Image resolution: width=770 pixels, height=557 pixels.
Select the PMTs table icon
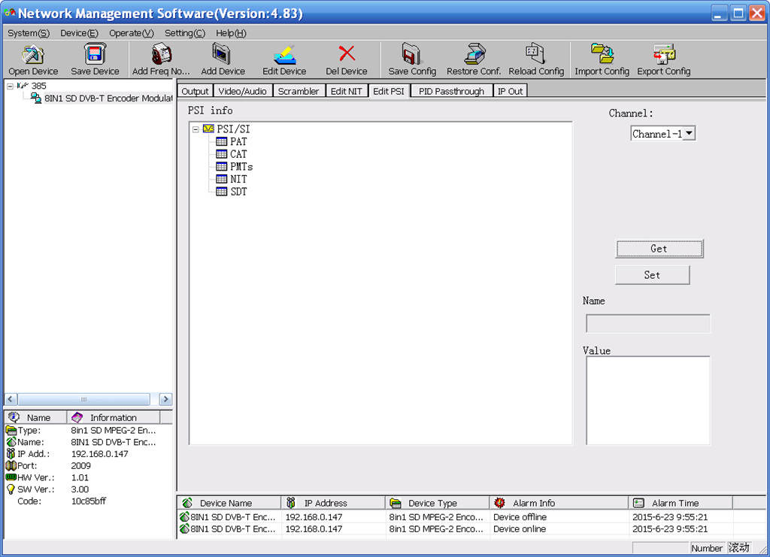(x=222, y=166)
